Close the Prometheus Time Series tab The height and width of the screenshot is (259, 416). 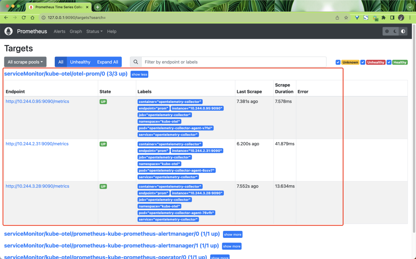87,7
